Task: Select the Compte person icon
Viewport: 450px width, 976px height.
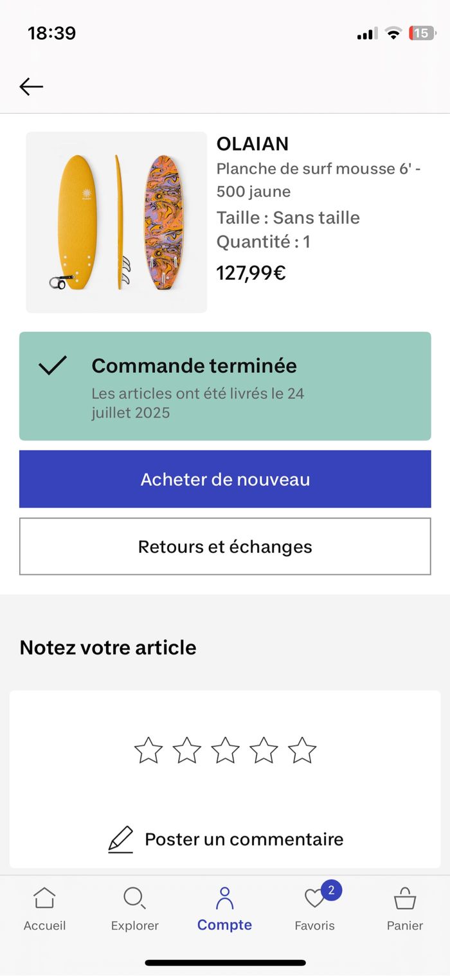Action: coord(224,898)
